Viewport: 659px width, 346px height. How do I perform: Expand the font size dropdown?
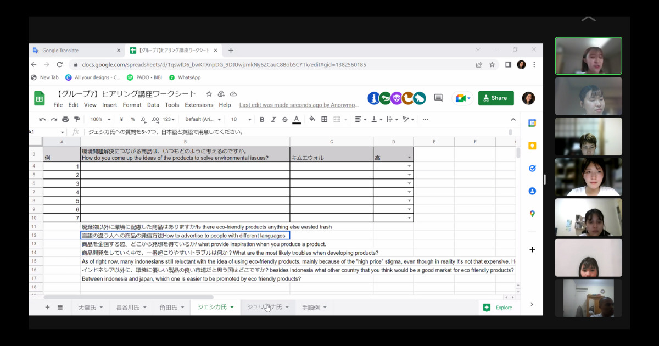pyautogui.click(x=241, y=119)
